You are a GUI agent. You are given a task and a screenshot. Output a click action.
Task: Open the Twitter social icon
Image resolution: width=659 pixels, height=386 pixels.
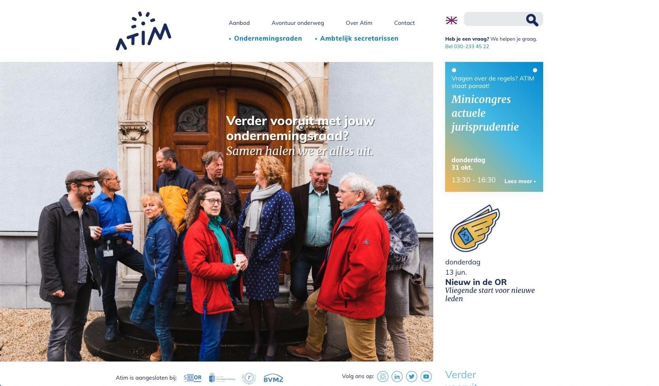click(x=412, y=377)
